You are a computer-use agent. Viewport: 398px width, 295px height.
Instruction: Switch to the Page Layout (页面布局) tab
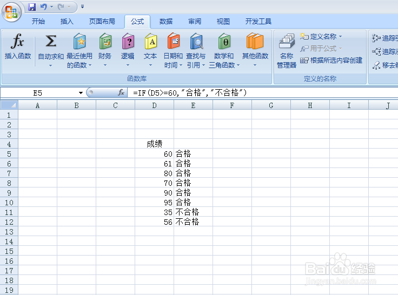pyautogui.click(x=102, y=22)
